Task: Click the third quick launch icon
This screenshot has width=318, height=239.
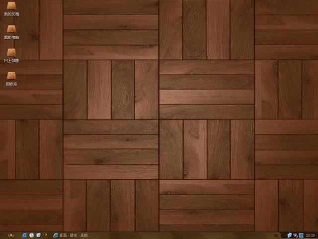Action: (39, 236)
